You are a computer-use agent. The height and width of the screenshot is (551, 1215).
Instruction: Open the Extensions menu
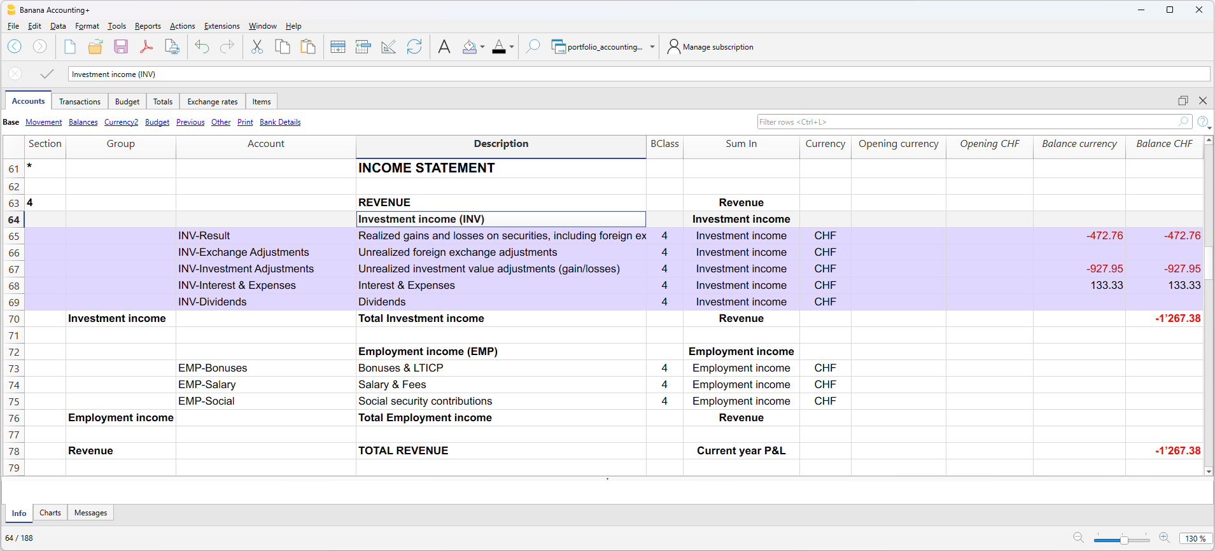pos(222,26)
